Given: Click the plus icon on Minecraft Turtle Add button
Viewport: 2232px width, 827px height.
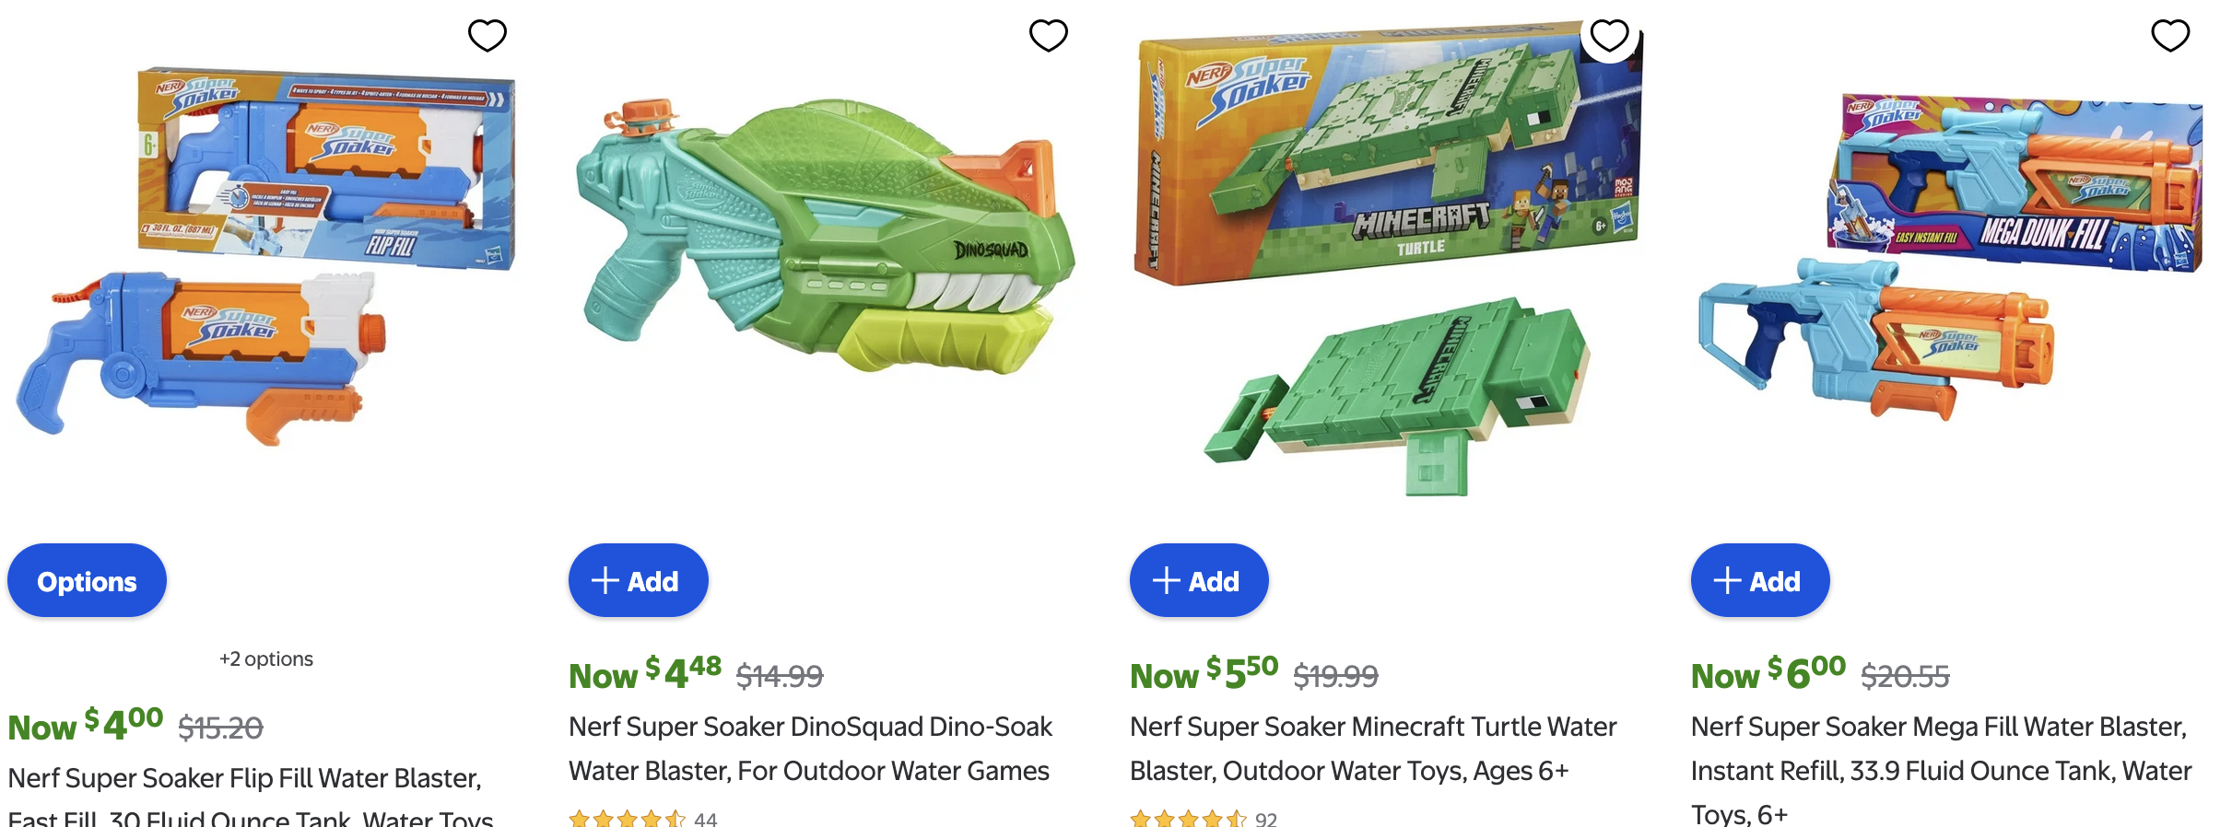Looking at the screenshot, I should pyautogui.click(x=1166, y=580).
